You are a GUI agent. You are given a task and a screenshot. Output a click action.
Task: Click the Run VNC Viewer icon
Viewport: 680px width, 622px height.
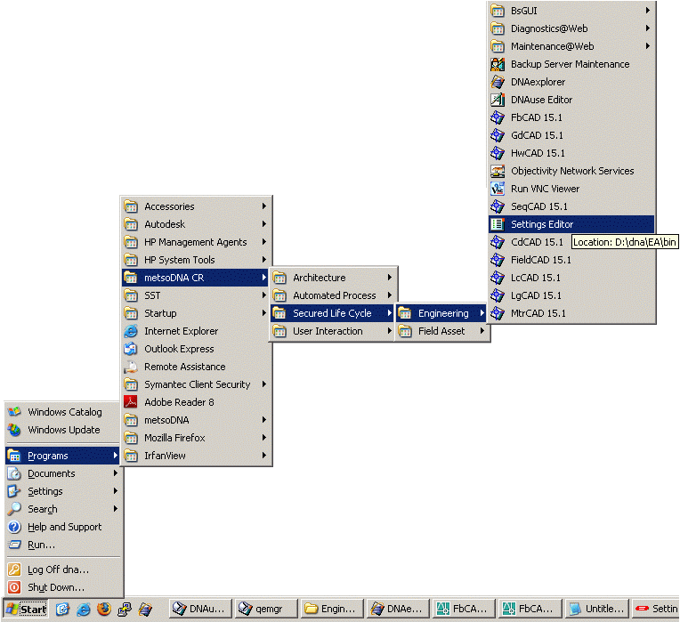(x=498, y=189)
